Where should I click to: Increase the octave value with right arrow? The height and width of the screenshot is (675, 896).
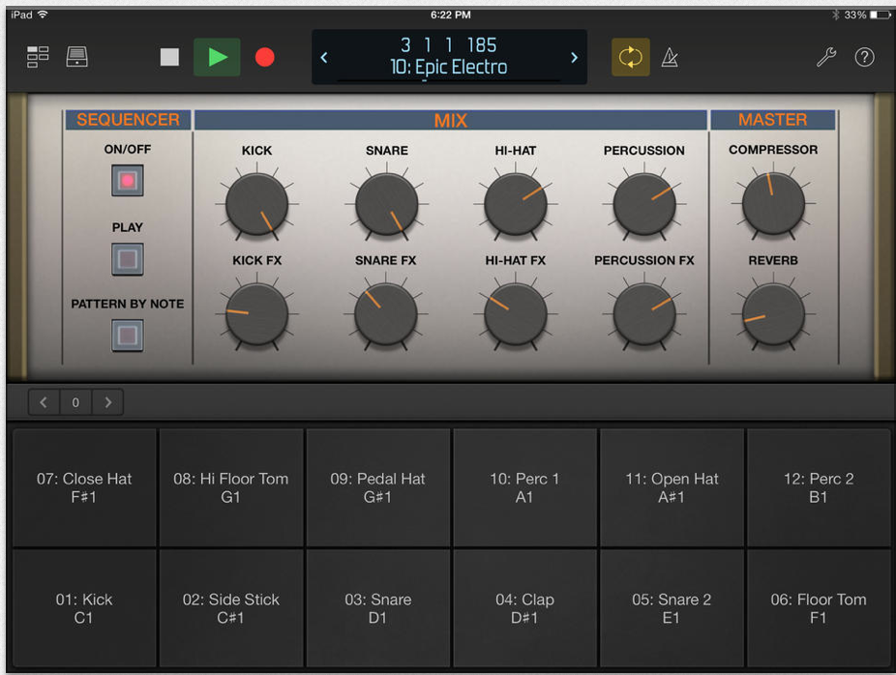pos(107,402)
